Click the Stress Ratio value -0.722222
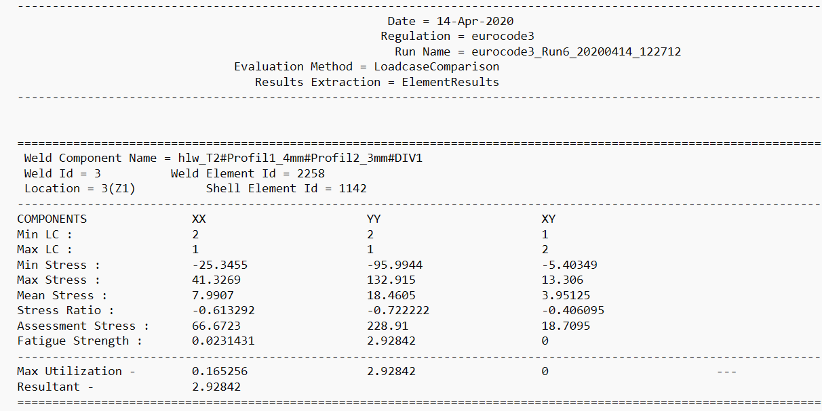822x411 pixels. click(x=397, y=310)
